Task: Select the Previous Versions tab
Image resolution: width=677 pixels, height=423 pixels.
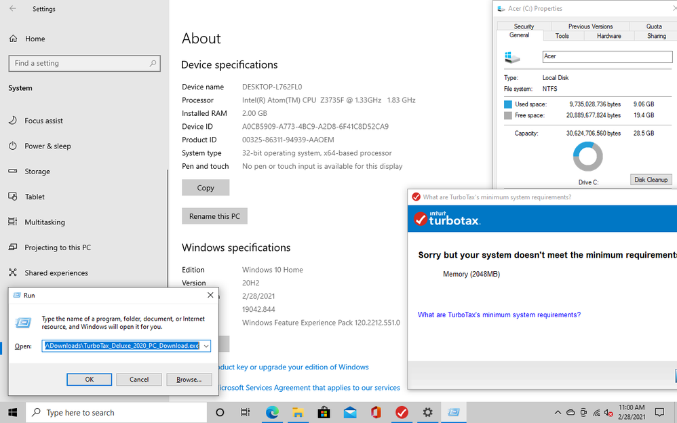Action: [x=589, y=26]
